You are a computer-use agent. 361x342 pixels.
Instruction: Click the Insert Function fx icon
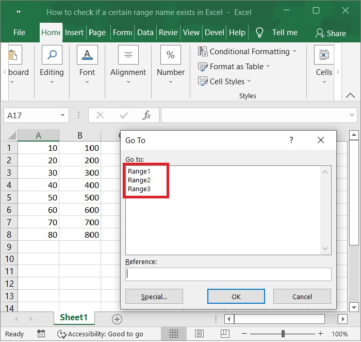point(146,115)
